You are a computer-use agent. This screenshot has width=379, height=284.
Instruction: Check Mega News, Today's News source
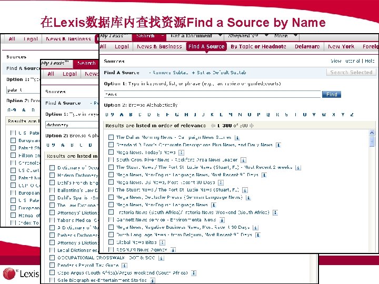[111, 152]
